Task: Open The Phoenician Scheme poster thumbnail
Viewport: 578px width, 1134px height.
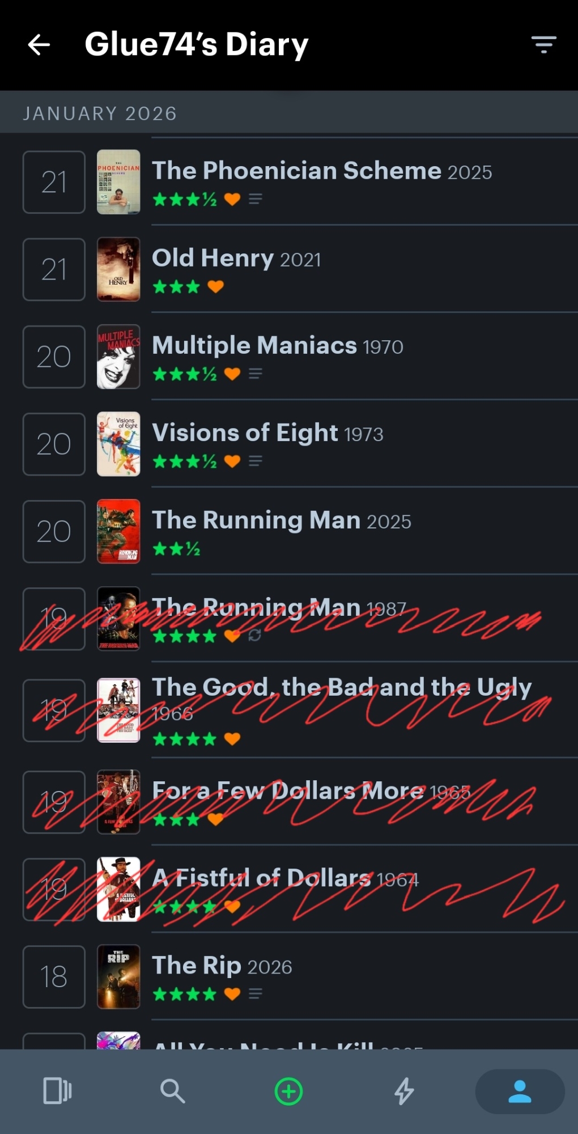Action: click(118, 182)
